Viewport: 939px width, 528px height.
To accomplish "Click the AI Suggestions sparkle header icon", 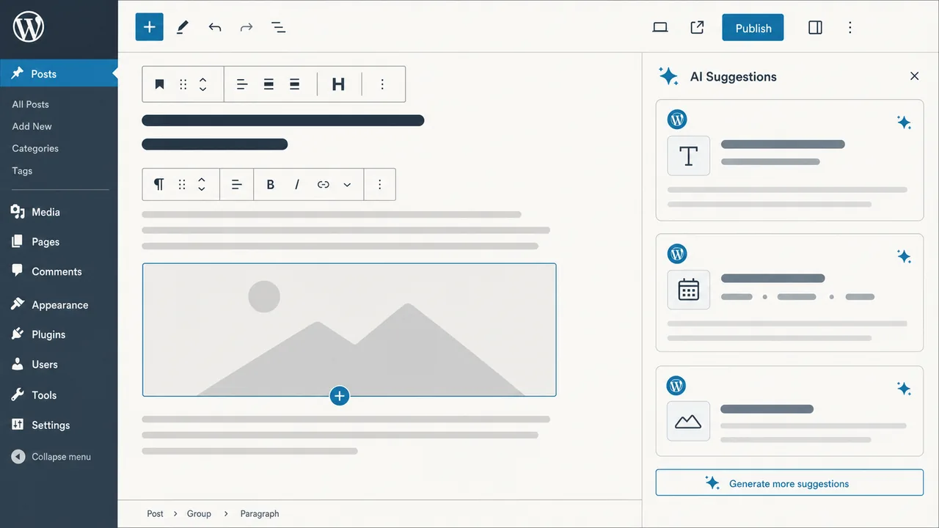I will 668,76.
